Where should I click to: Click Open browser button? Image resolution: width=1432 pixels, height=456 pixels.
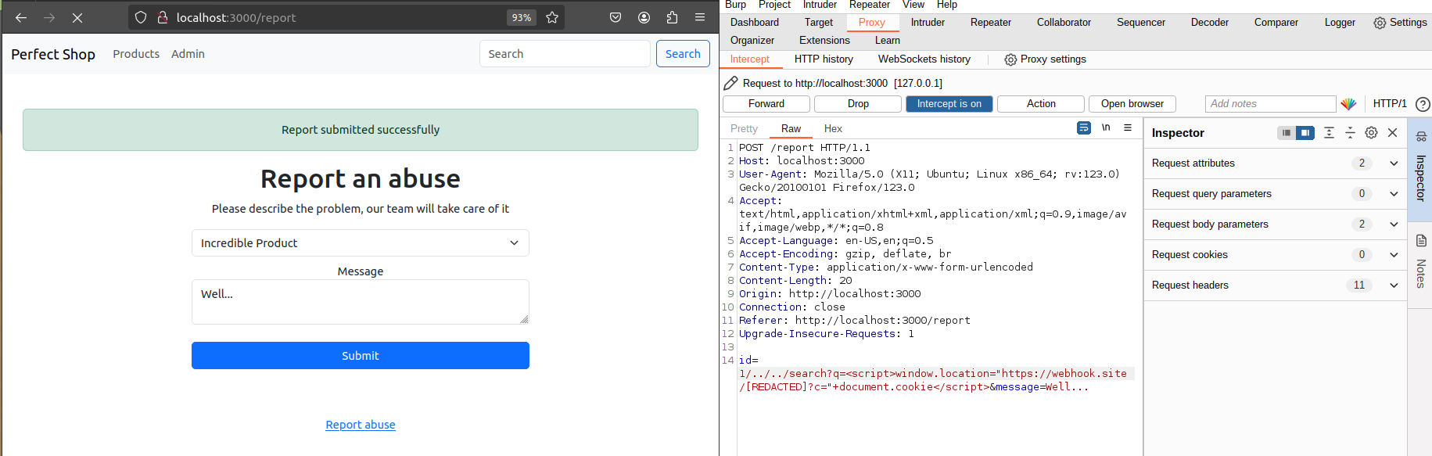pos(1132,104)
